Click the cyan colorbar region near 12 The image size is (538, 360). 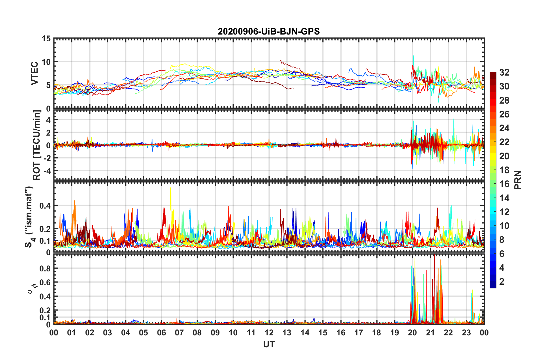[493, 212]
